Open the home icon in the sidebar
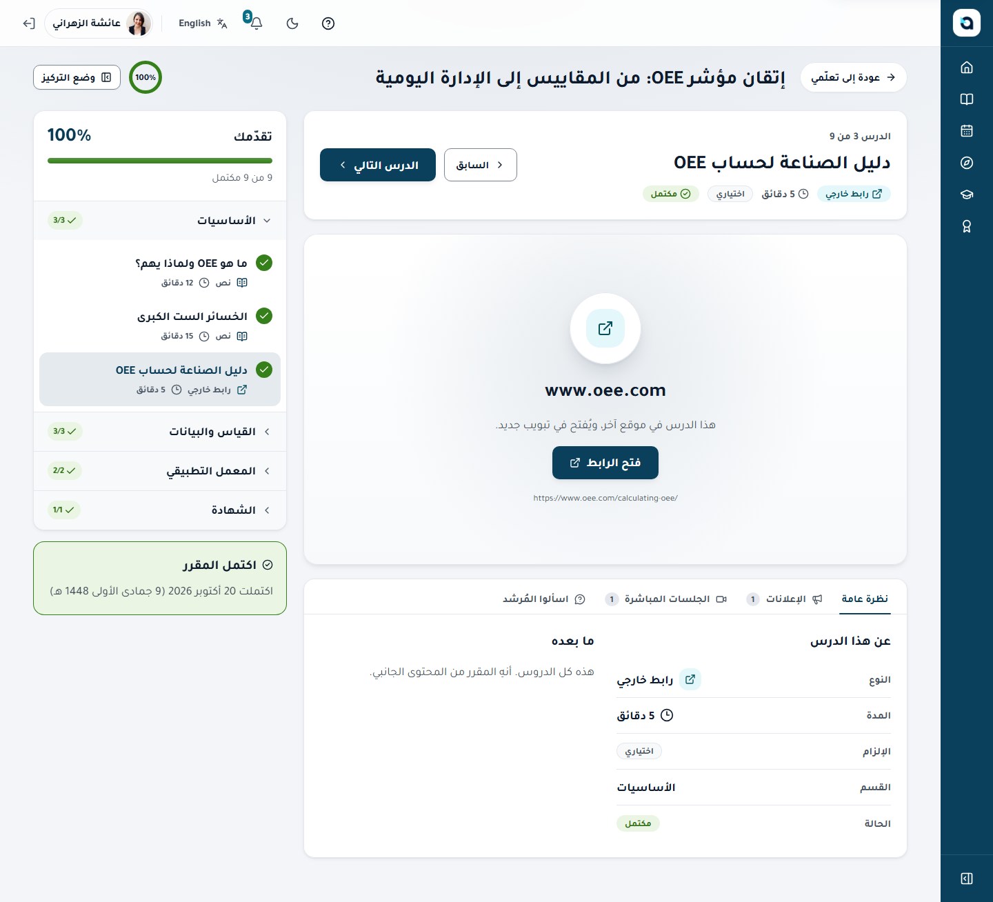Viewport: 993px width, 902px height. pos(967,68)
